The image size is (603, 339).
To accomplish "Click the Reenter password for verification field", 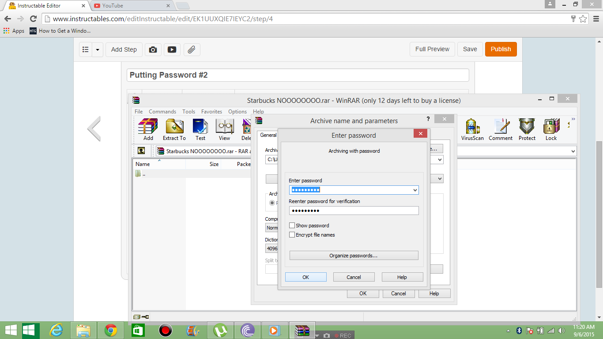I will click(354, 211).
